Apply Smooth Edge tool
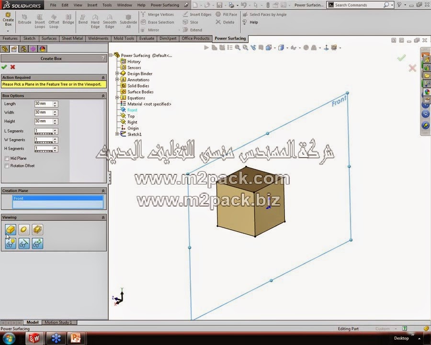 tap(110, 22)
